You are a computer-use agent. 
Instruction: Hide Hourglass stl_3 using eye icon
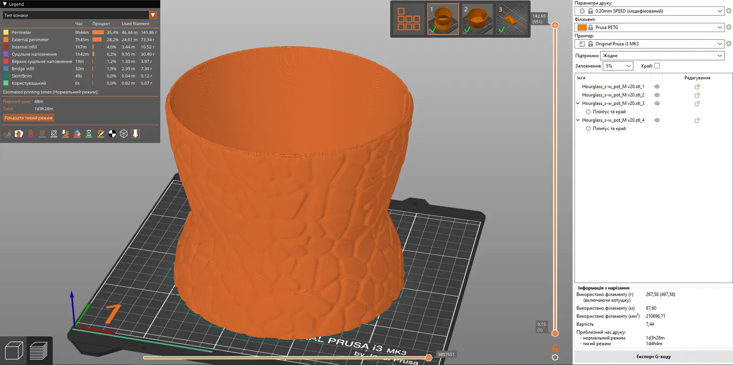coord(657,104)
